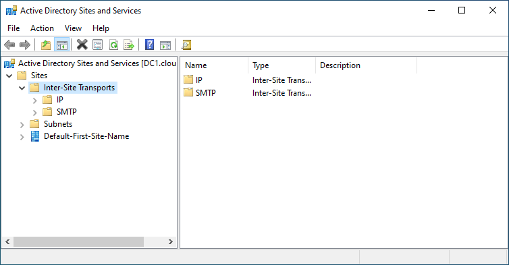
Task: Click SMTP folder icon in list pane
Action: (188, 92)
